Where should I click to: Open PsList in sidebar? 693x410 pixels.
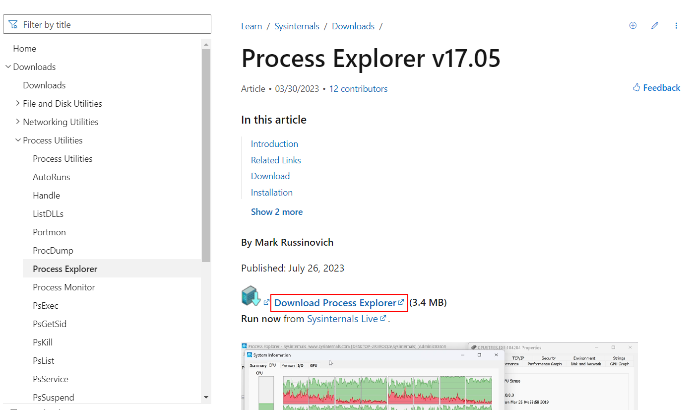pyautogui.click(x=44, y=361)
